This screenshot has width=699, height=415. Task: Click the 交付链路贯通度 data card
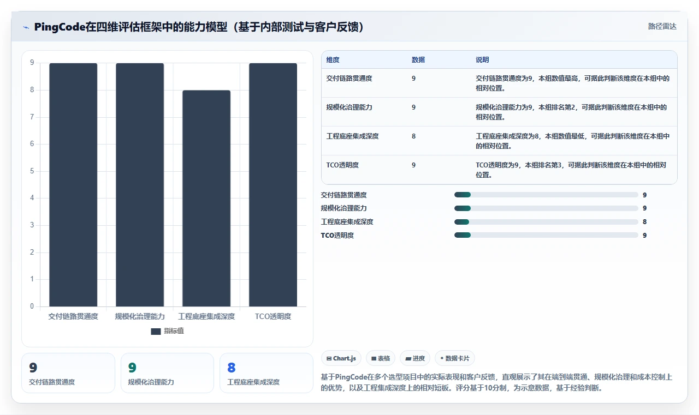coord(68,373)
